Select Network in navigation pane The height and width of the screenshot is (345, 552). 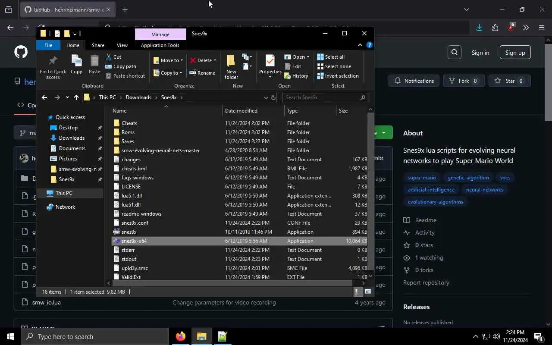pos(65,207)
